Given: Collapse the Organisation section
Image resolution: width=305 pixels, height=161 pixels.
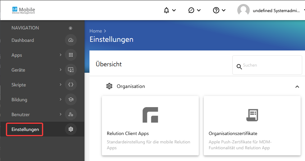Looking at the screenshot, I should point(297,86).
